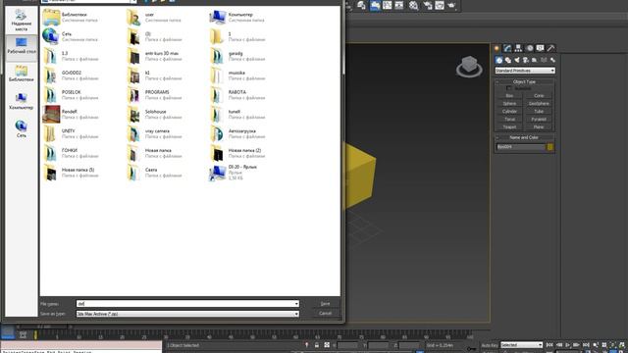Viewport: 628px width, 353px height.
Task: Select the Geometry category icon
Action: click(499, 60)
